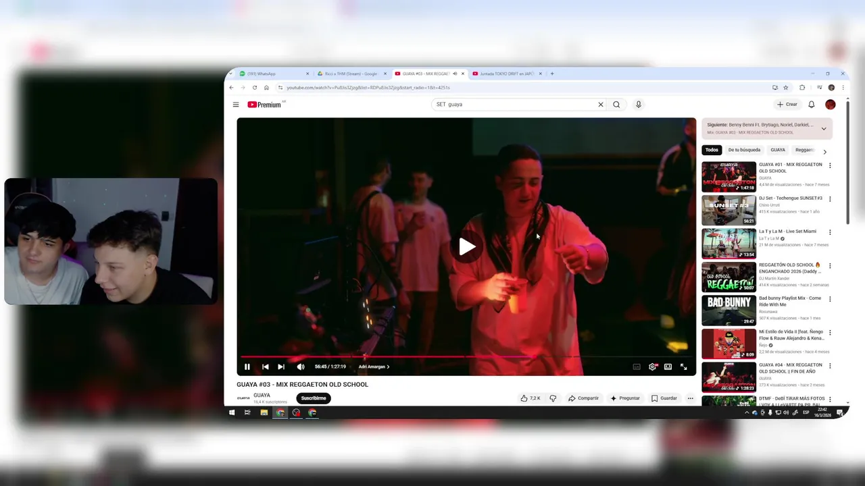
Task: Switch to the WhatsApp tab
Action: point(273,74)
